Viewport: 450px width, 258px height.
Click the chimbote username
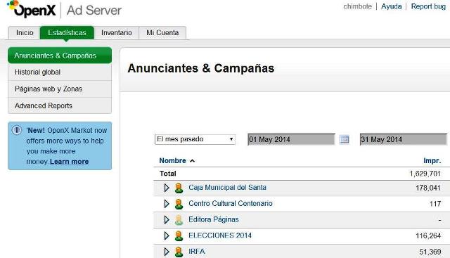[357, 6]
